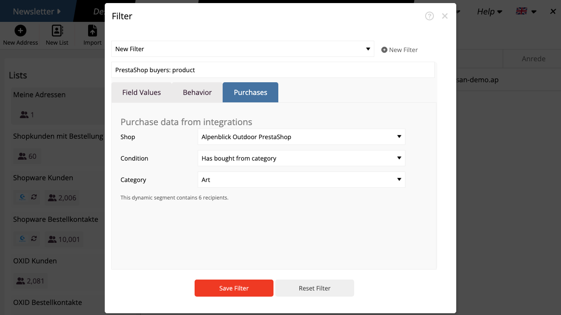Select the Purchases tab
The height and width of the screenshot is (315, 561).
click(x=250, y=92)
